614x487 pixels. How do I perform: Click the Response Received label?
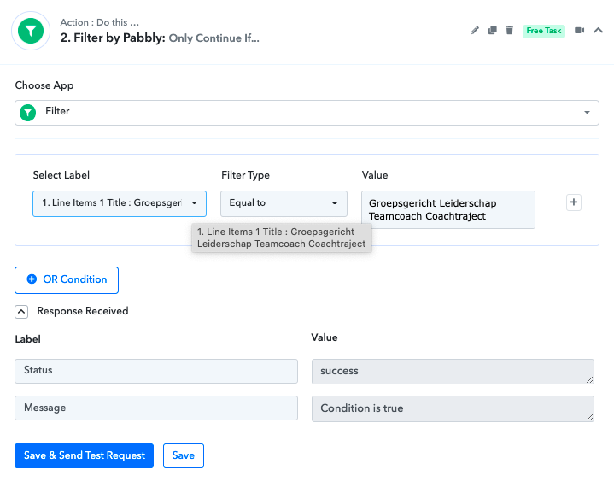(83, 311)
